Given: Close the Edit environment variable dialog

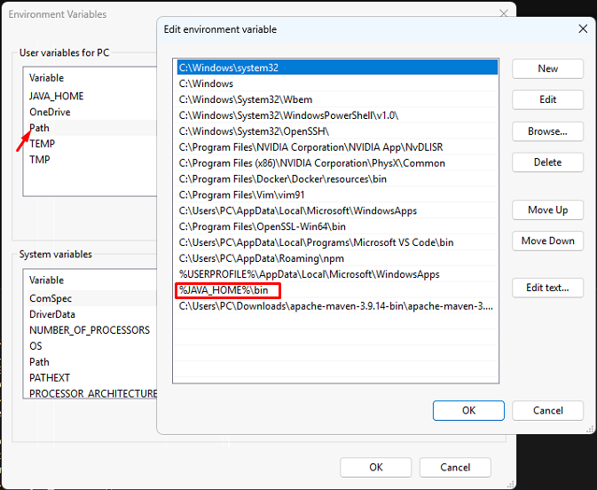Looking at the screenshot, I should coord(583,28).
